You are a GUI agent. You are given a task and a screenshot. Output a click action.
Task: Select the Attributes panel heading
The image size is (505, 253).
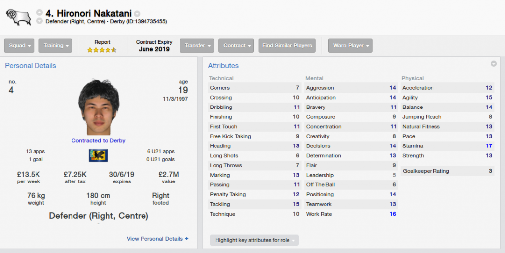(x=223, y=65)
